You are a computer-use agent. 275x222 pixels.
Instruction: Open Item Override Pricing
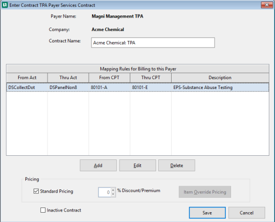coord(205,192)
